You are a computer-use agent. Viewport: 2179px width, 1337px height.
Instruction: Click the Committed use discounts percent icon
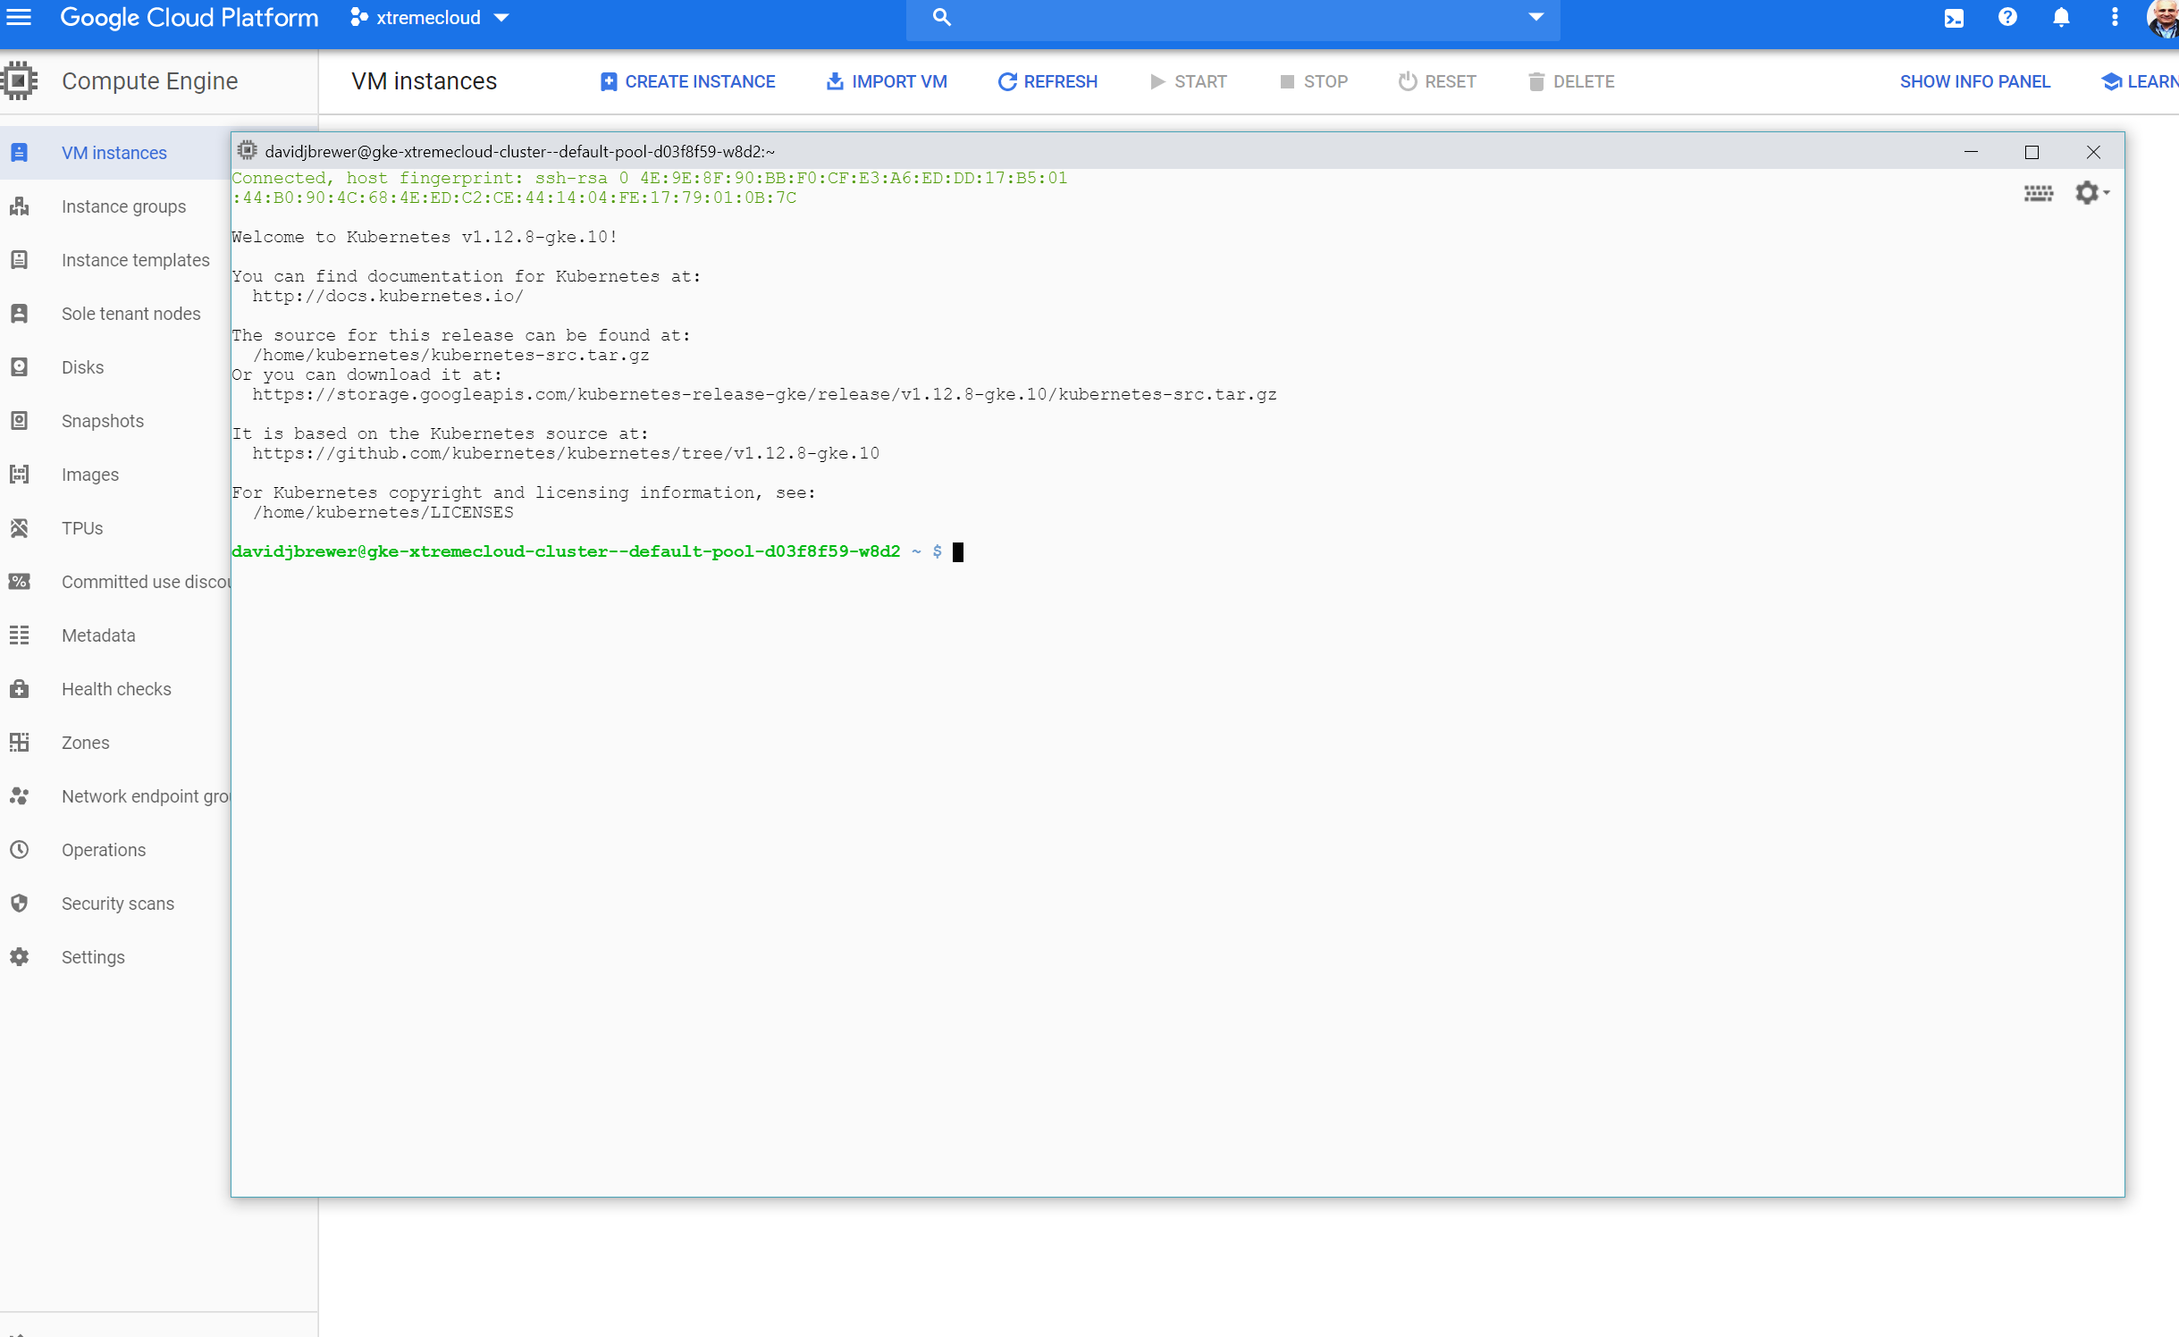click(x=19, y=582)
